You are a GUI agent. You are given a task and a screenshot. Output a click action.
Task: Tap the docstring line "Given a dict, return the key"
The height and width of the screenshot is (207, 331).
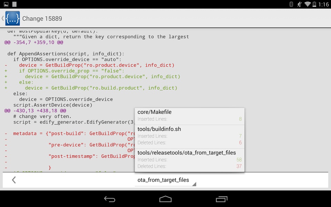(x=101, y=37)
